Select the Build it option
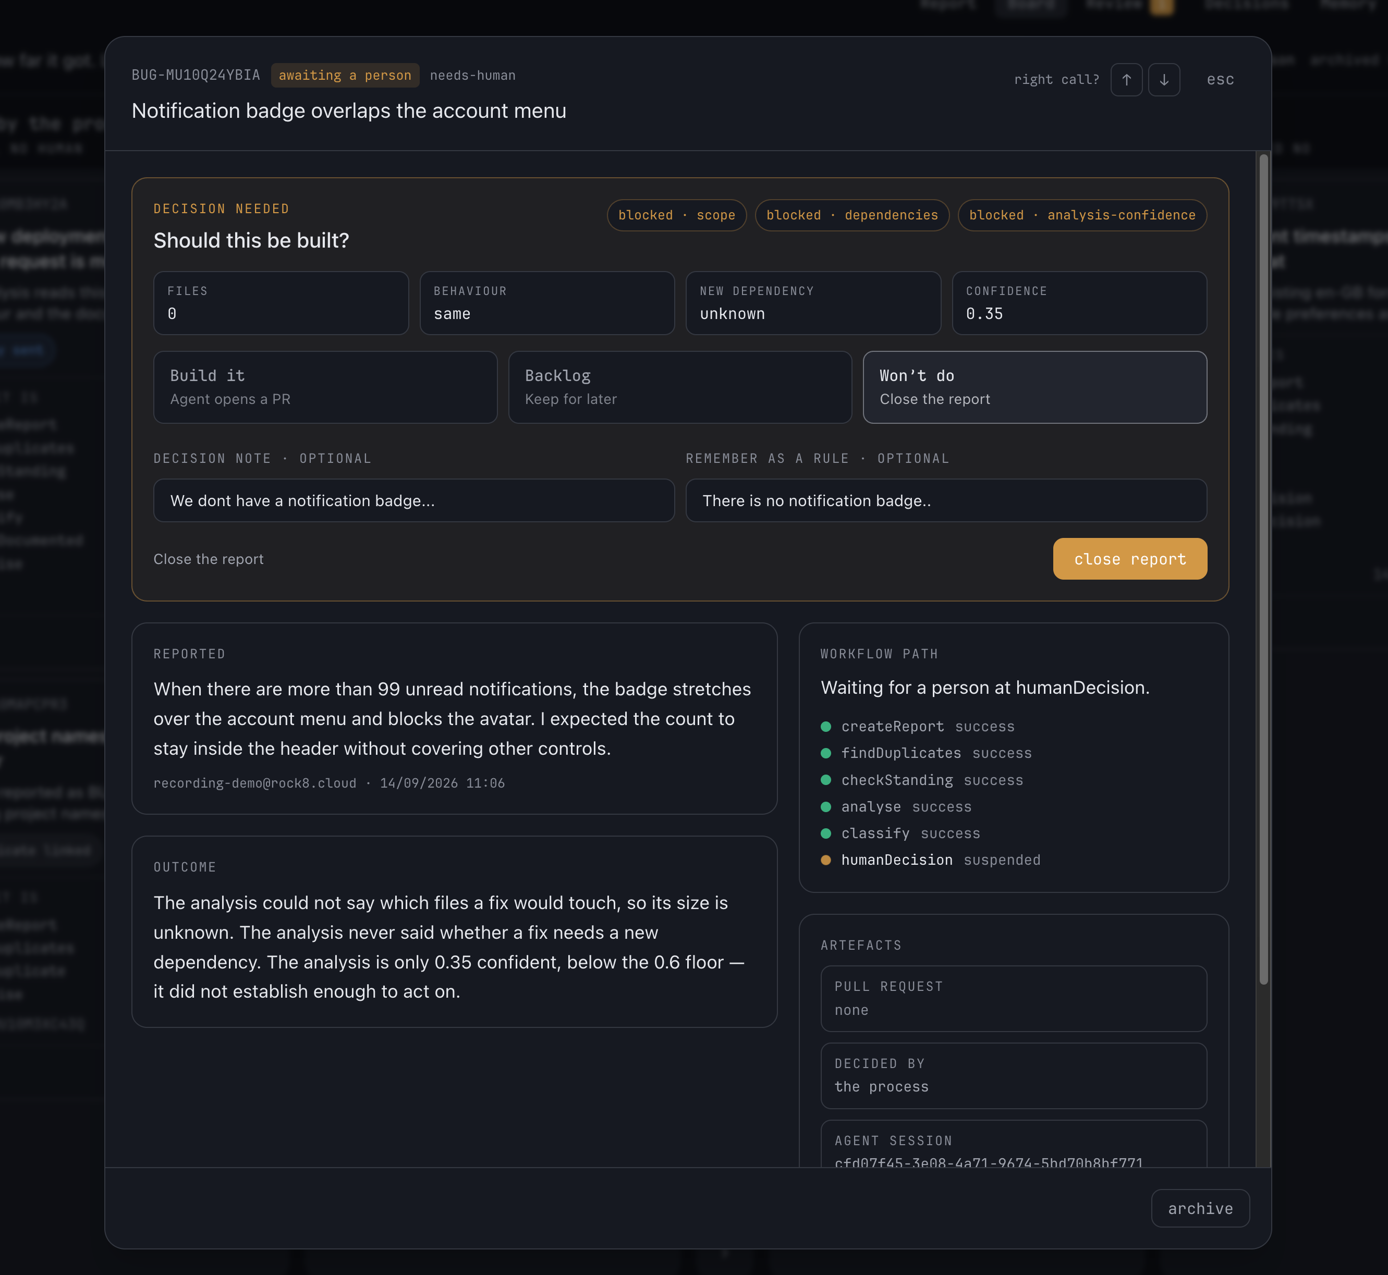This screenshot has width=1388, height=1275. 325,387
